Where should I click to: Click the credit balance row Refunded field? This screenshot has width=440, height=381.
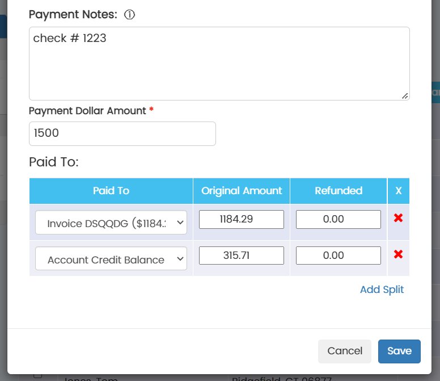pyautogui.click(x=338, y=256)
